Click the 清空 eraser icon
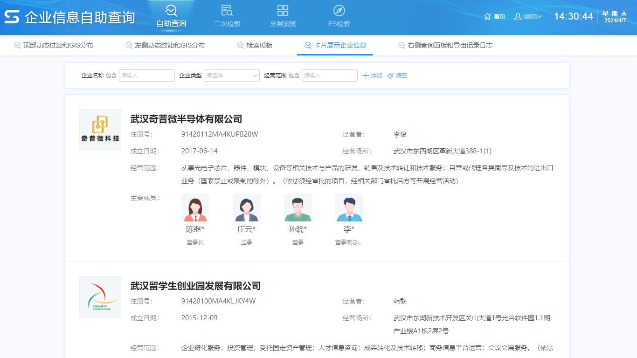 click(x=391, y=76)
